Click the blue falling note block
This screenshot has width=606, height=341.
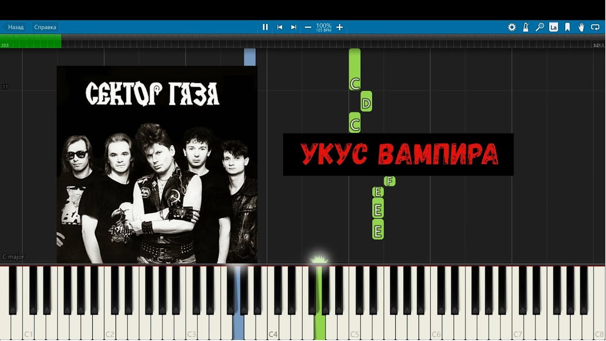click(250, 57)
